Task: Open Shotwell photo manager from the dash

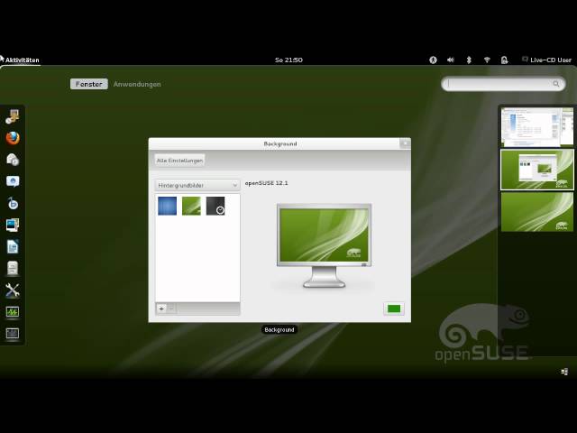Action: coord(13,225)
